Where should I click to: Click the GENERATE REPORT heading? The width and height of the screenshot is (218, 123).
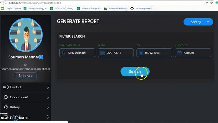[x=78, y=21]
